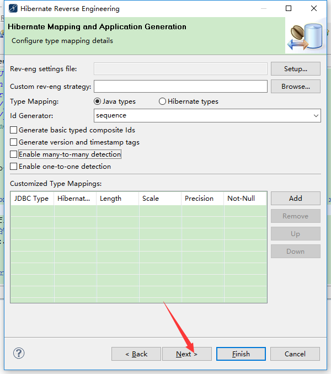Cancel the reverse engineering dialog

click(295, 354)
